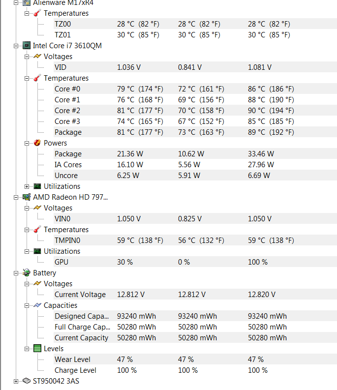337x390 pixels.
Task: Click the thermometer icon beside CPU Temperatures
Action: [37, 78]
